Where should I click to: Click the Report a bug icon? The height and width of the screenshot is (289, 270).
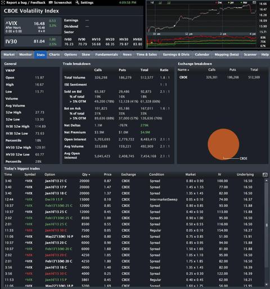(3, 3)
